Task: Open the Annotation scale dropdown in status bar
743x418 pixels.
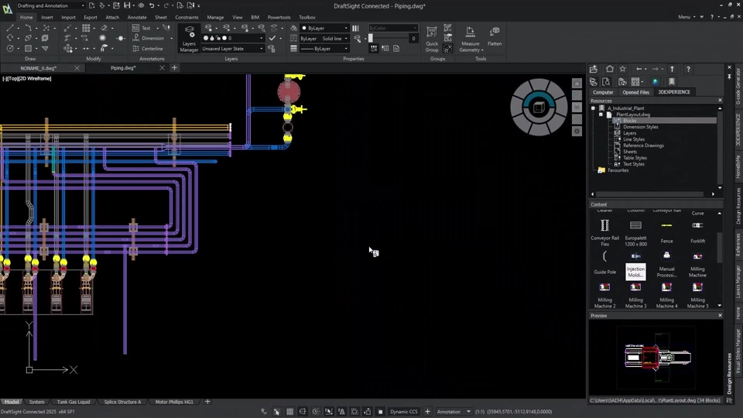Action: coord(454,411)
